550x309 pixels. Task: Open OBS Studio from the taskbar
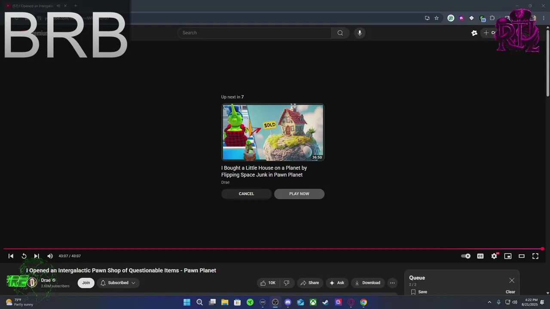[275, 302]
